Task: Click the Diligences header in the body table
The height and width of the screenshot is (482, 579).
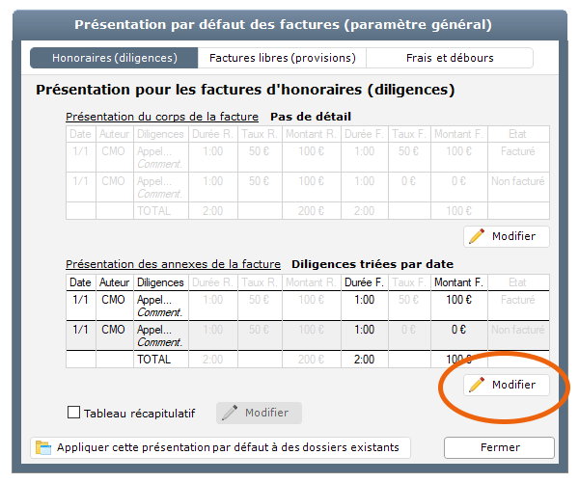Action: (x=160, y=135)
